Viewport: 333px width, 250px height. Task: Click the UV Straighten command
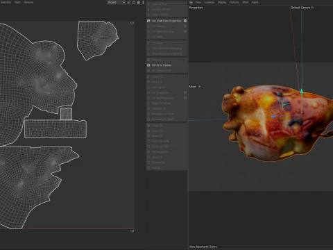pyautogui.click(x=160, y=92)
